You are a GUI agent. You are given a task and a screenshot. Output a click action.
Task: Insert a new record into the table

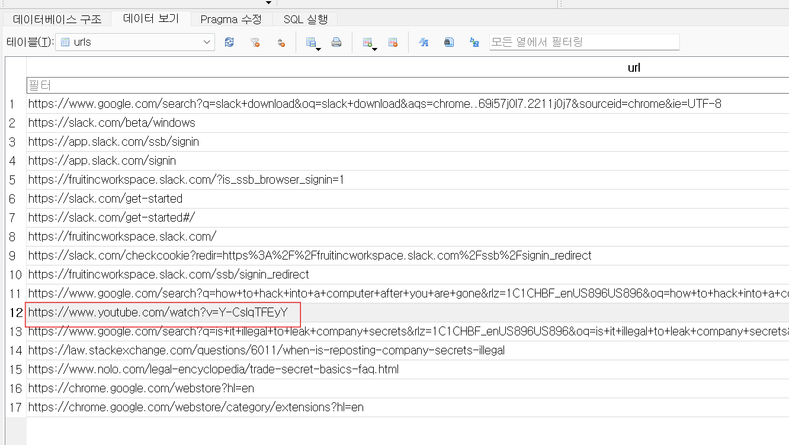tap(367, 42)
